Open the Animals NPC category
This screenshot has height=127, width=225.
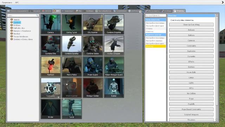click(x=17, y=20)
